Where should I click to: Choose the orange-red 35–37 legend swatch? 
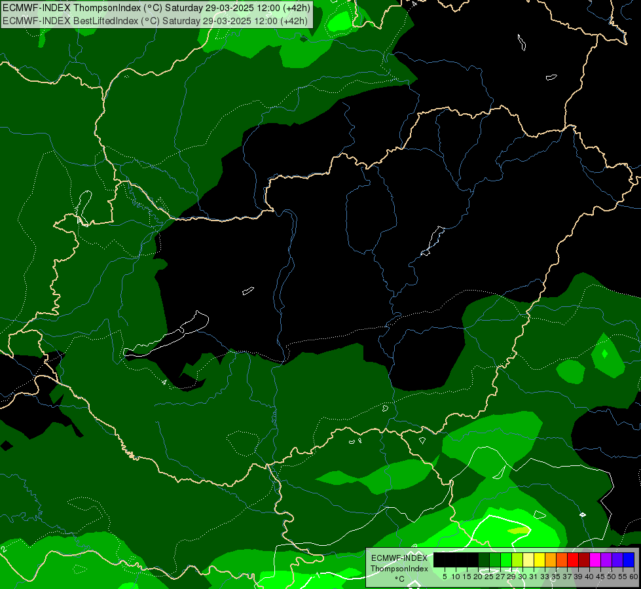tap(562, 560)
